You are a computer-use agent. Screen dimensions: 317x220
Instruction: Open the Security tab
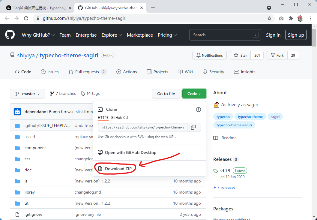[x=213, y=72]
